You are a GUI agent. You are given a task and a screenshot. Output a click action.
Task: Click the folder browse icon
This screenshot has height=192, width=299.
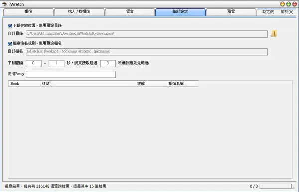click(x=274, y=34)
